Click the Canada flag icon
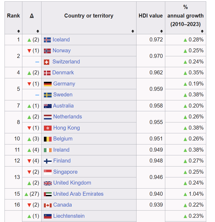 (48, 205)
